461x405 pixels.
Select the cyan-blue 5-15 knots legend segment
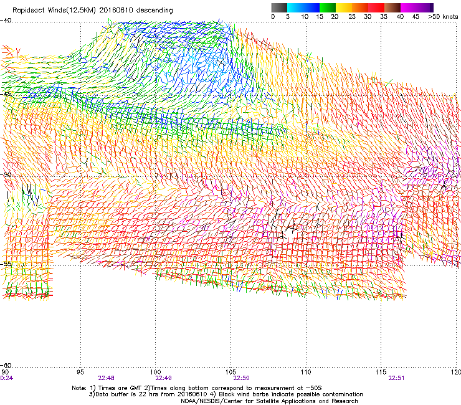click(x=303, y=7)
